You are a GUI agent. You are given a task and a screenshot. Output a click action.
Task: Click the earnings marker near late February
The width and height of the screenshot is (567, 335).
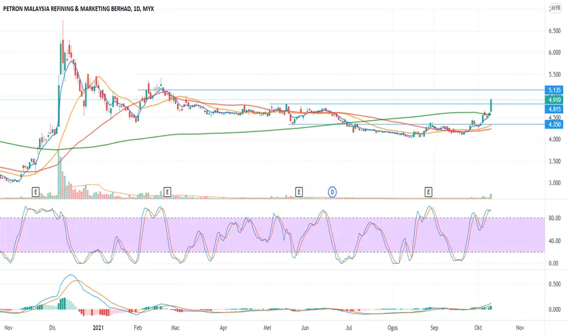click(x=167, y=192)
